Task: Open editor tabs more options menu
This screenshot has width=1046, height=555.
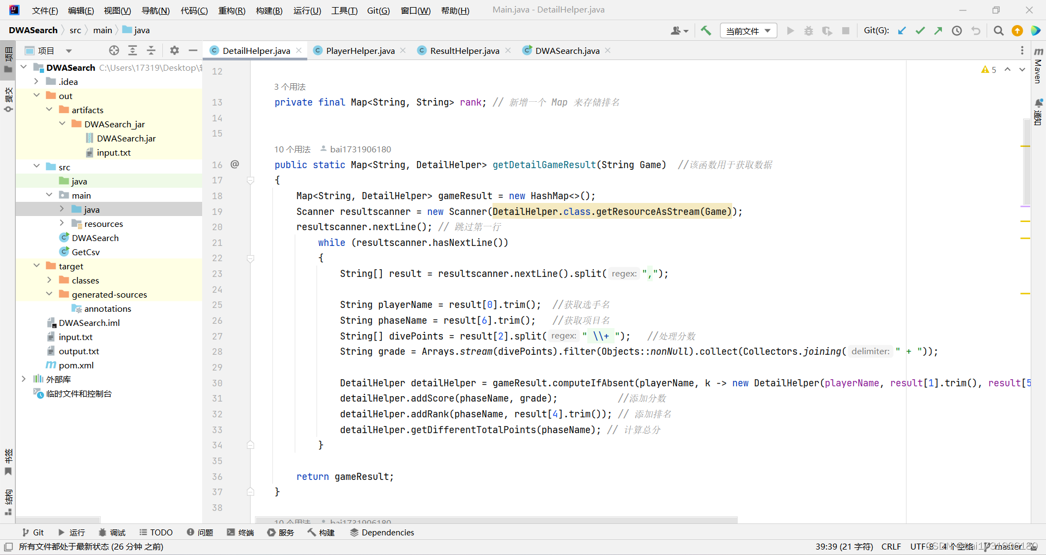Action: 1022,51
